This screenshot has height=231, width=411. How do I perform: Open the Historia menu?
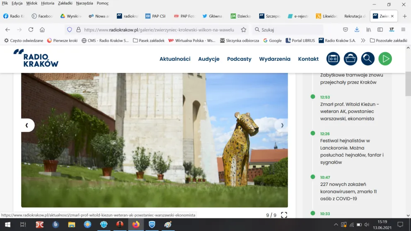click(x=48, y=3)
